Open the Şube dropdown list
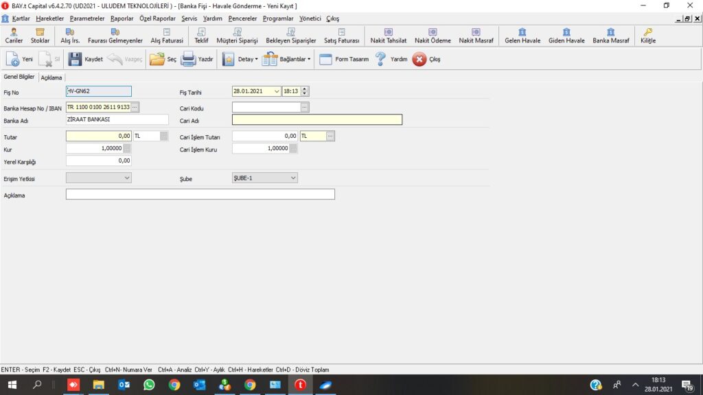This screenshot has height=395, width=703. [293, 178]
